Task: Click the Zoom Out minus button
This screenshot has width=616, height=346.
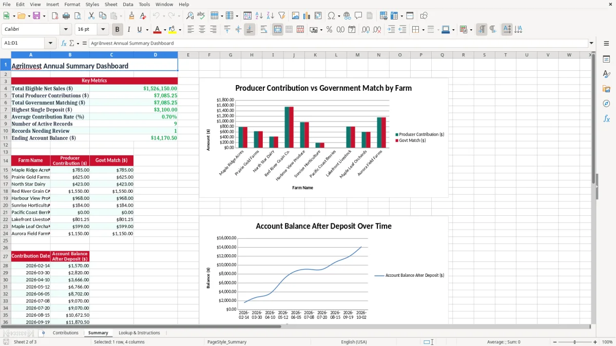Action: point(554,342)
